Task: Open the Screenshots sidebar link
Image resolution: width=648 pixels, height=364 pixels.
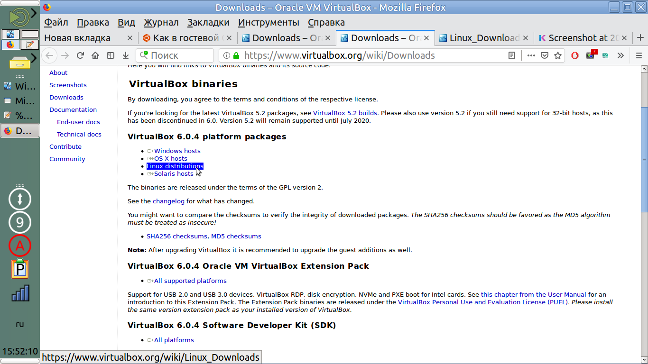Action: tap(68, 85)
